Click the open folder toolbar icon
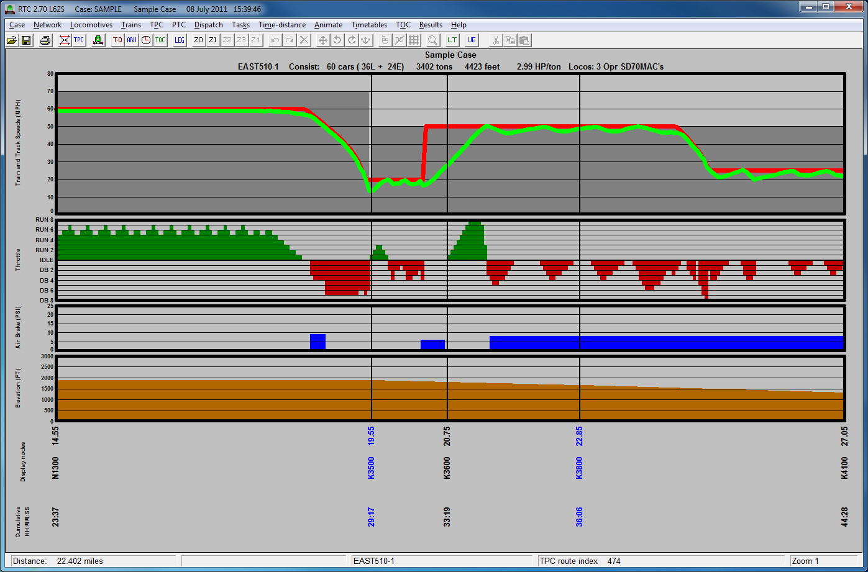 pos(12,40)
